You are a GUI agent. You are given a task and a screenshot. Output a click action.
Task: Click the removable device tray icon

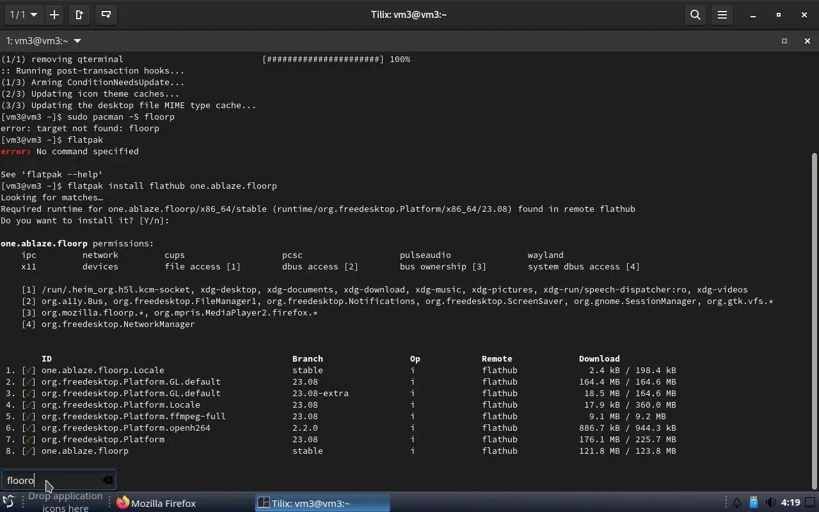[x=754, y=503]
